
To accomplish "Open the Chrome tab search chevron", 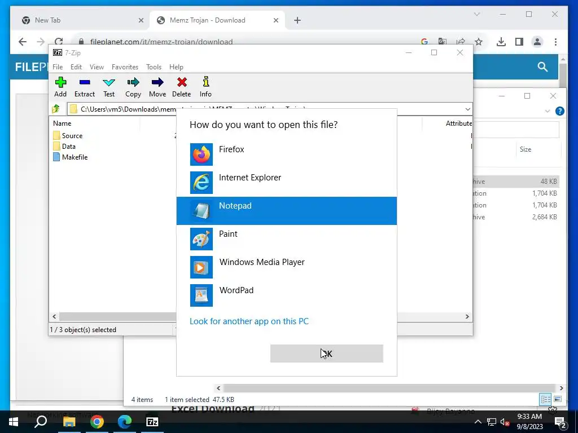I will coord(476,14).
